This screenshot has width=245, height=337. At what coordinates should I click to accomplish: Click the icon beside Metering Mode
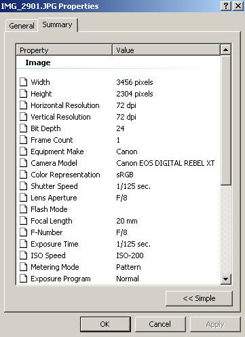[23, 267]
